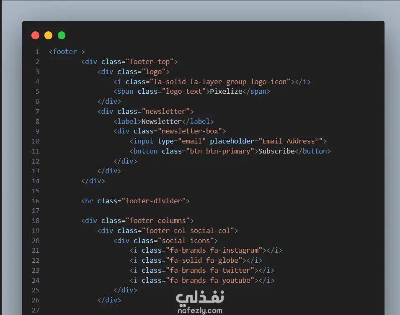
Task: Click the Subscribe button text in code
Action: (x=276, y=151)
